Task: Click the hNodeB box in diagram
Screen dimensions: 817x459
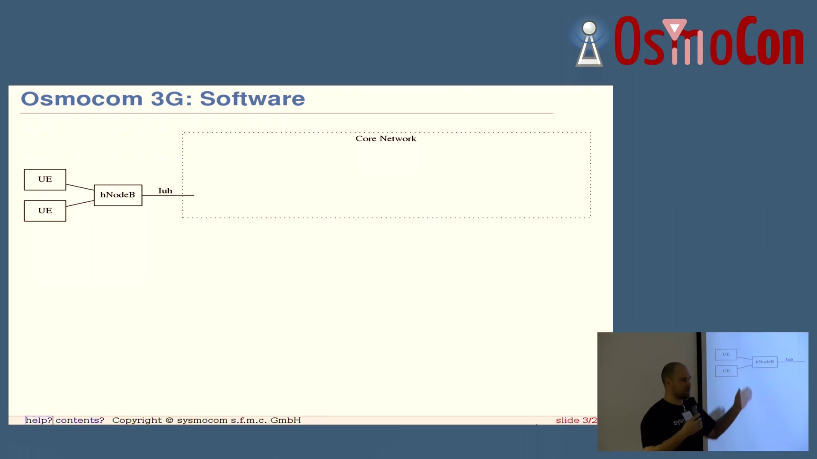Action: point(118,195)
